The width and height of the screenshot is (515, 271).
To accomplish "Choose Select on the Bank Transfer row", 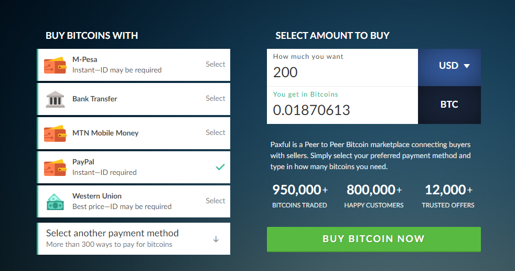I will tap(216, 99).
